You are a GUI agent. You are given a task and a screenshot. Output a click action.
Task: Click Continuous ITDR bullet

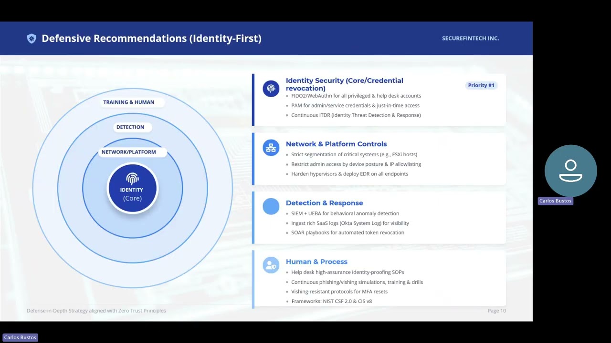(356, 115)
